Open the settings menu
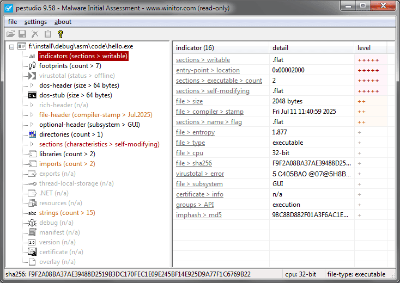400x283 pixels. (35, 22)
